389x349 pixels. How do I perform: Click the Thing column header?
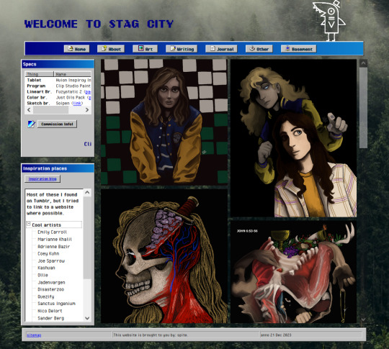pyautogui.click(x=39, y=74)
